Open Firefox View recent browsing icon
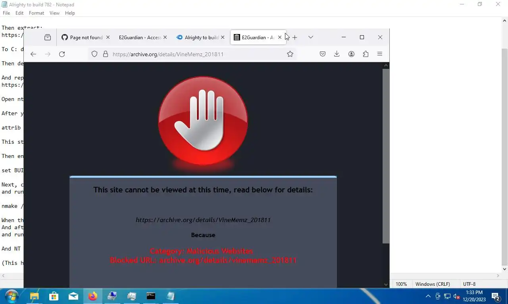The height and width of the screenshot is (304, 508). point(48,37)
